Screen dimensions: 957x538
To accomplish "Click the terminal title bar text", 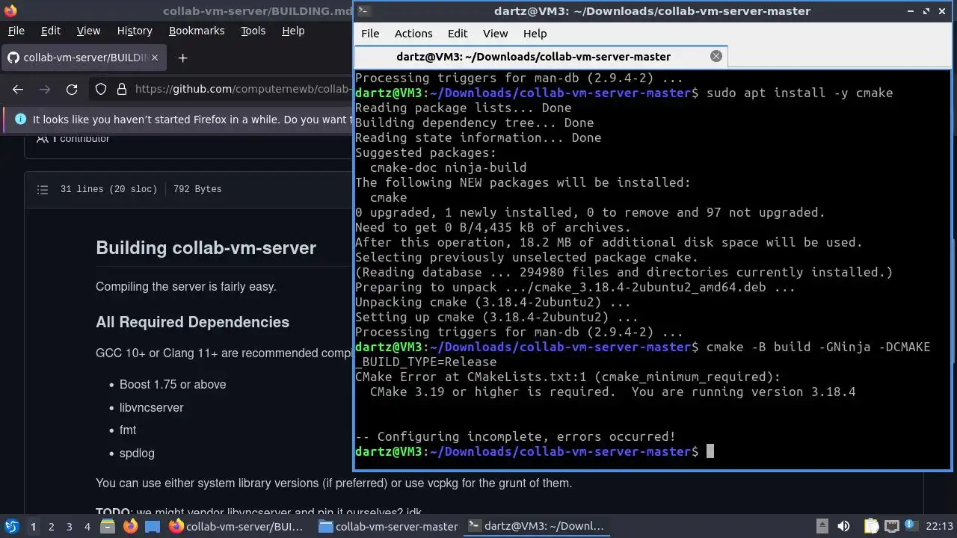I will [x=652, y=10].
